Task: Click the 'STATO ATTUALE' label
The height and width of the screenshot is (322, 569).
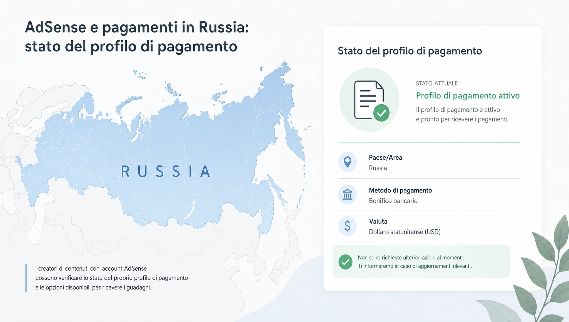Action: pos(437,83)
